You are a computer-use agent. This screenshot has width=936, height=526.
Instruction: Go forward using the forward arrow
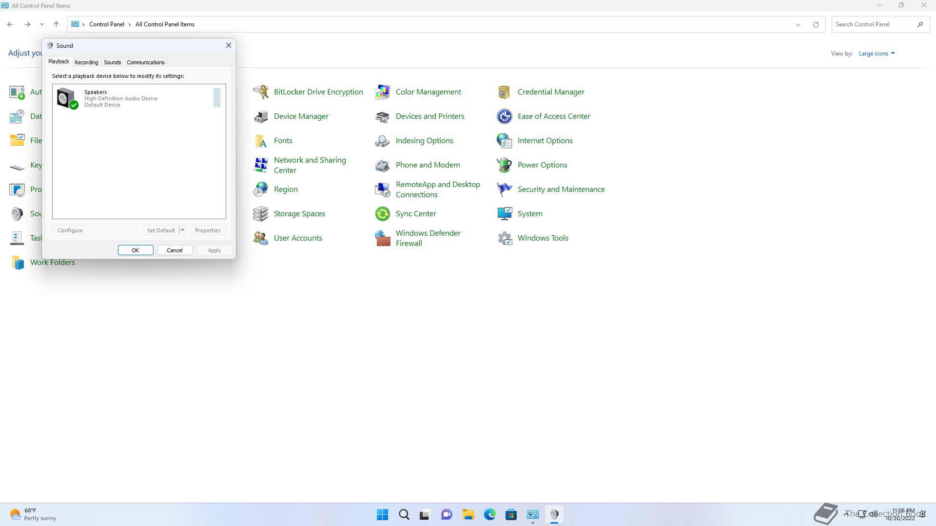pyautogui.click(x=27, y=24)
